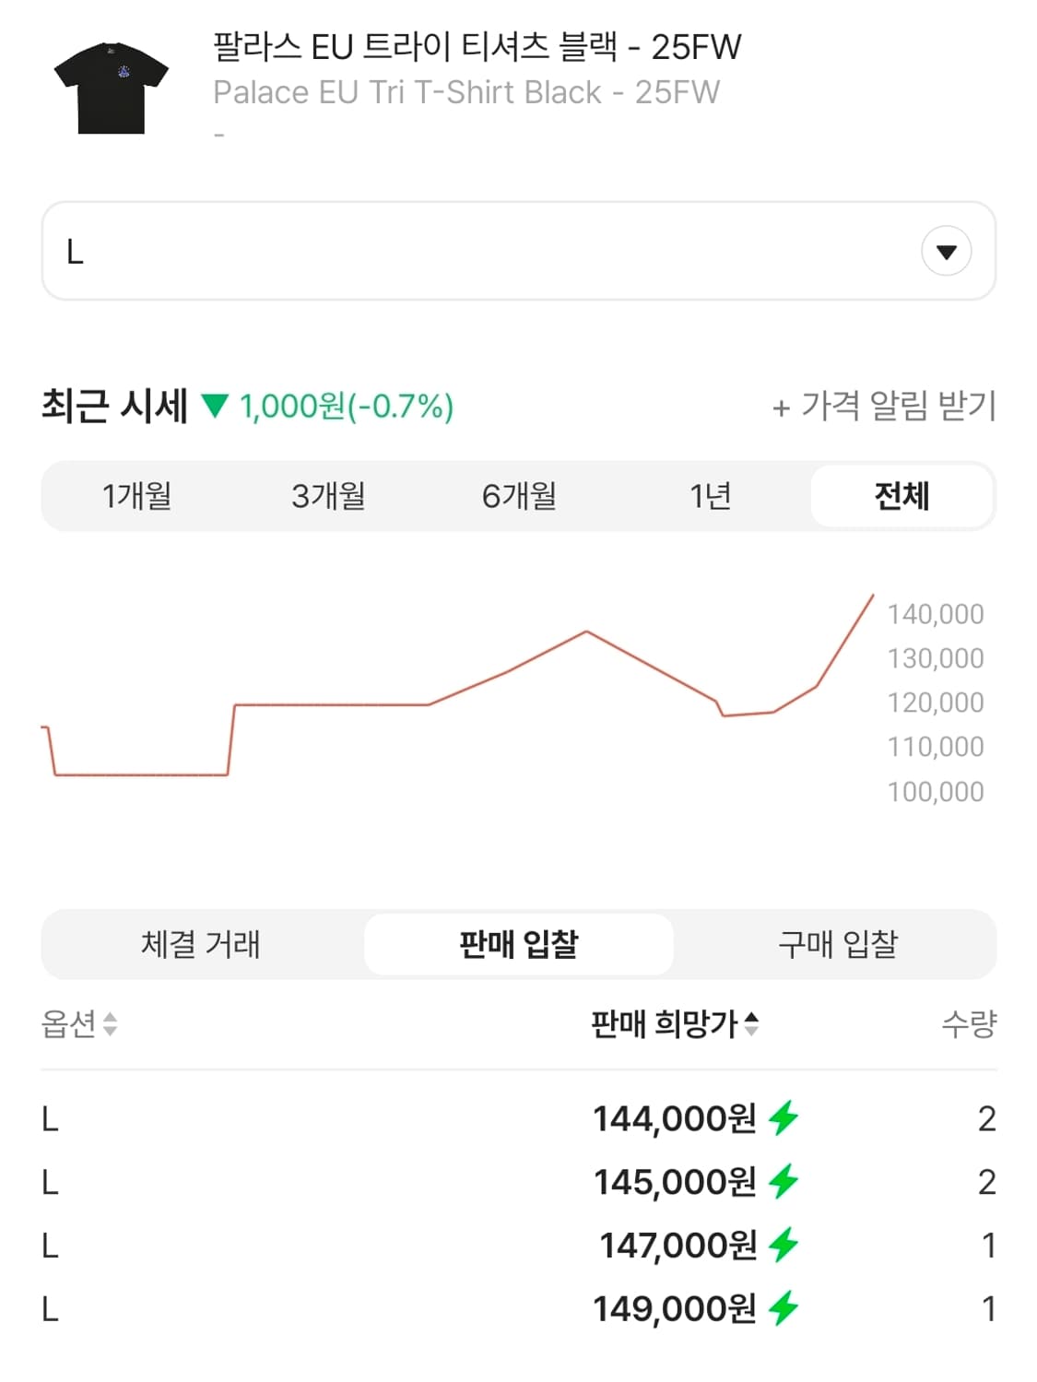Click the plus icon beside 가격 알림 받기
1037x1382 pixels.
(780, 406)
